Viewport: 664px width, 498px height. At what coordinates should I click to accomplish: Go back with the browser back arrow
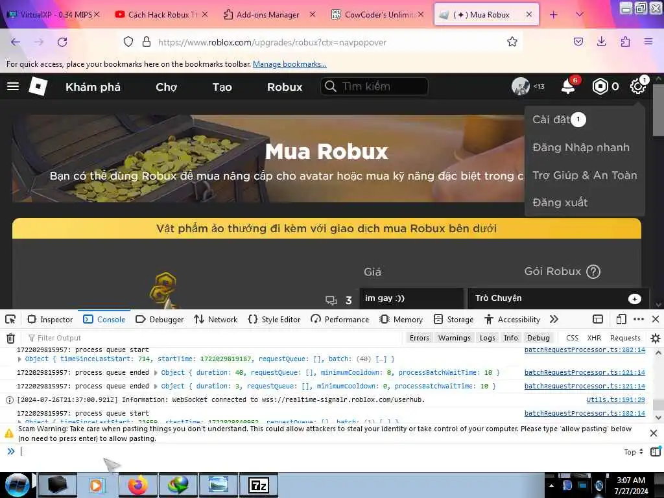pyautogui.click(x=16, y=42)
